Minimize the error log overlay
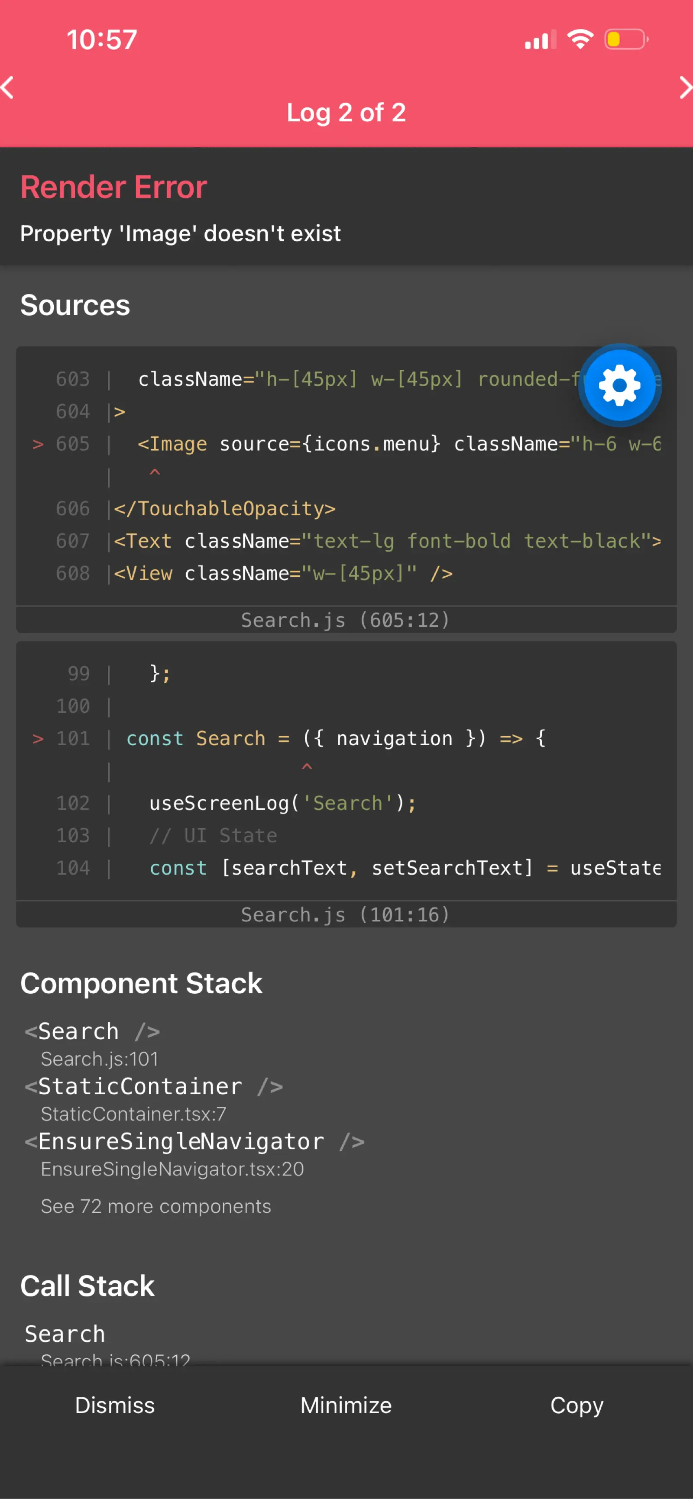 tap(346, 1405)
